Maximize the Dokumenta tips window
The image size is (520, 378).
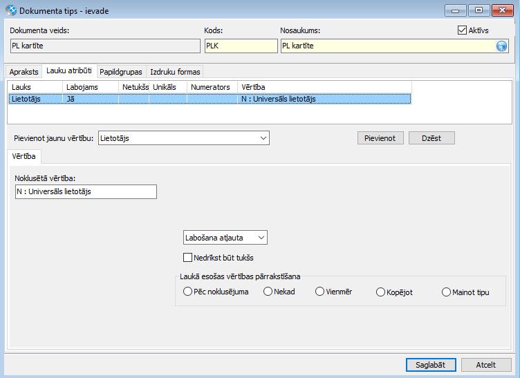click(479, 10)
